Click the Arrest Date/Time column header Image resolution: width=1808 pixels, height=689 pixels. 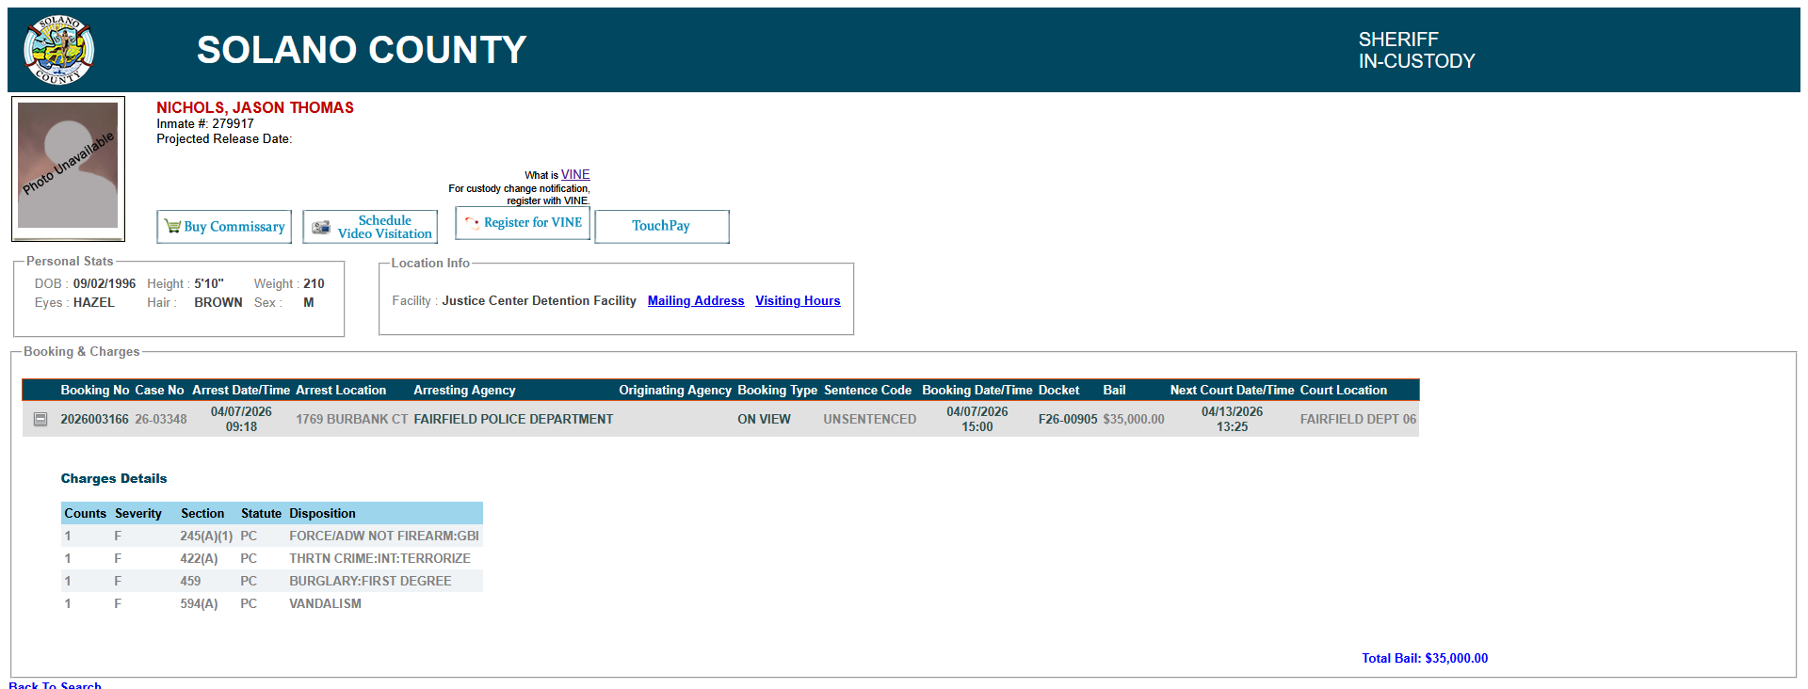click(241, 391)
